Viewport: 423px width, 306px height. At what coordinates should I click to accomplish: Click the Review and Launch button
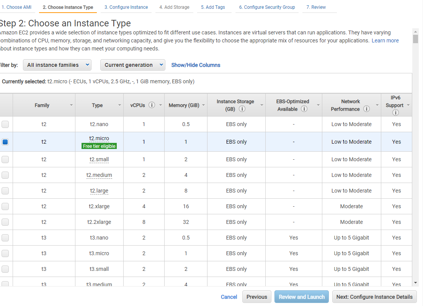(302, 296)
